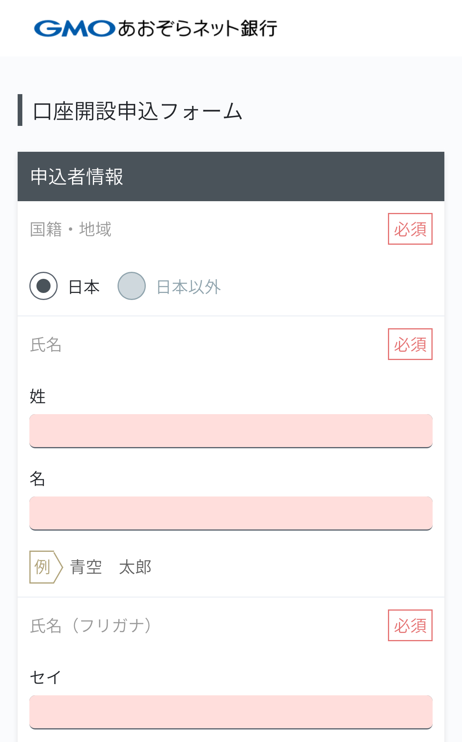Click the 氏名 section label
This screenshot has height=742, width=462.
click(46, 345)
